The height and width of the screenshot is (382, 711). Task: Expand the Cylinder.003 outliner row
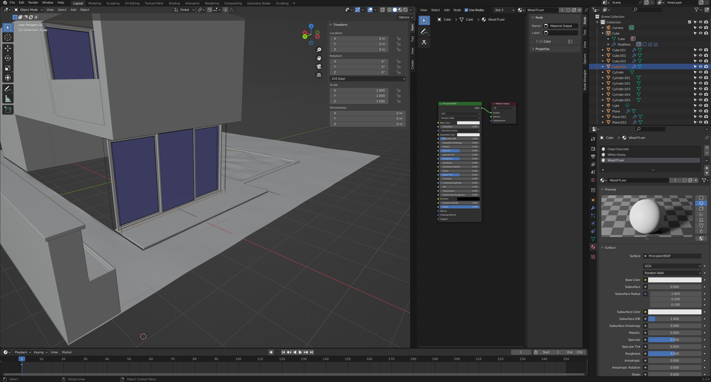[603, 89]
